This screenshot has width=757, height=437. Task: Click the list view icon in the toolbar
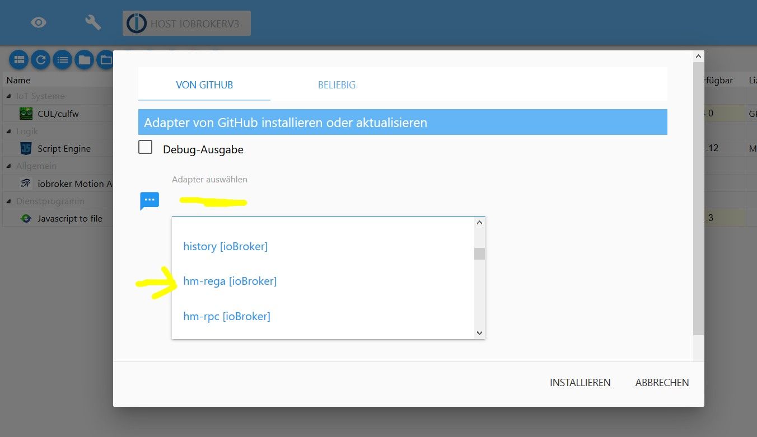click(63, 60)
